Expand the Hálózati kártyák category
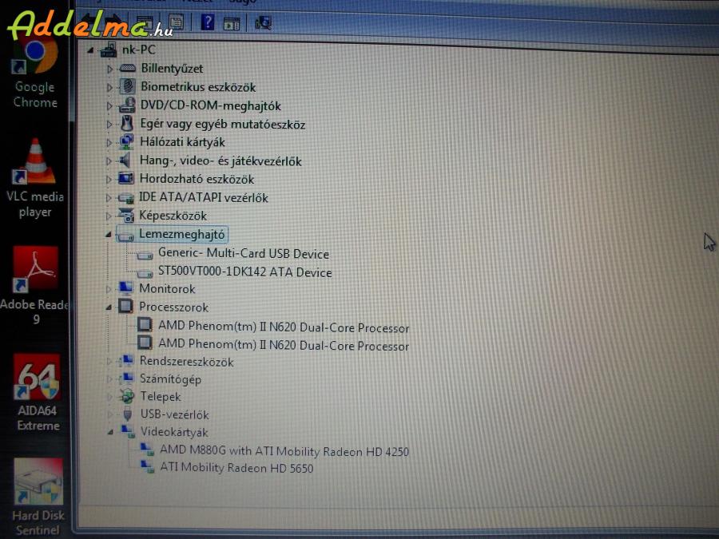The image size is (719, 539). (110, 142)
